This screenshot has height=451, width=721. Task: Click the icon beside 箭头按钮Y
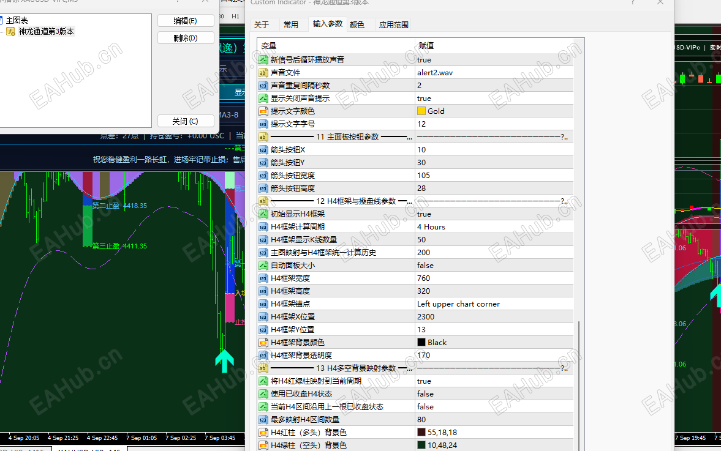(x=263, y=163)
